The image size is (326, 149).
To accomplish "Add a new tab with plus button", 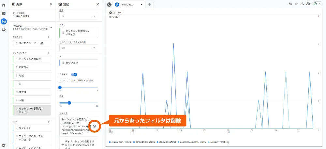I will (149, 5).
